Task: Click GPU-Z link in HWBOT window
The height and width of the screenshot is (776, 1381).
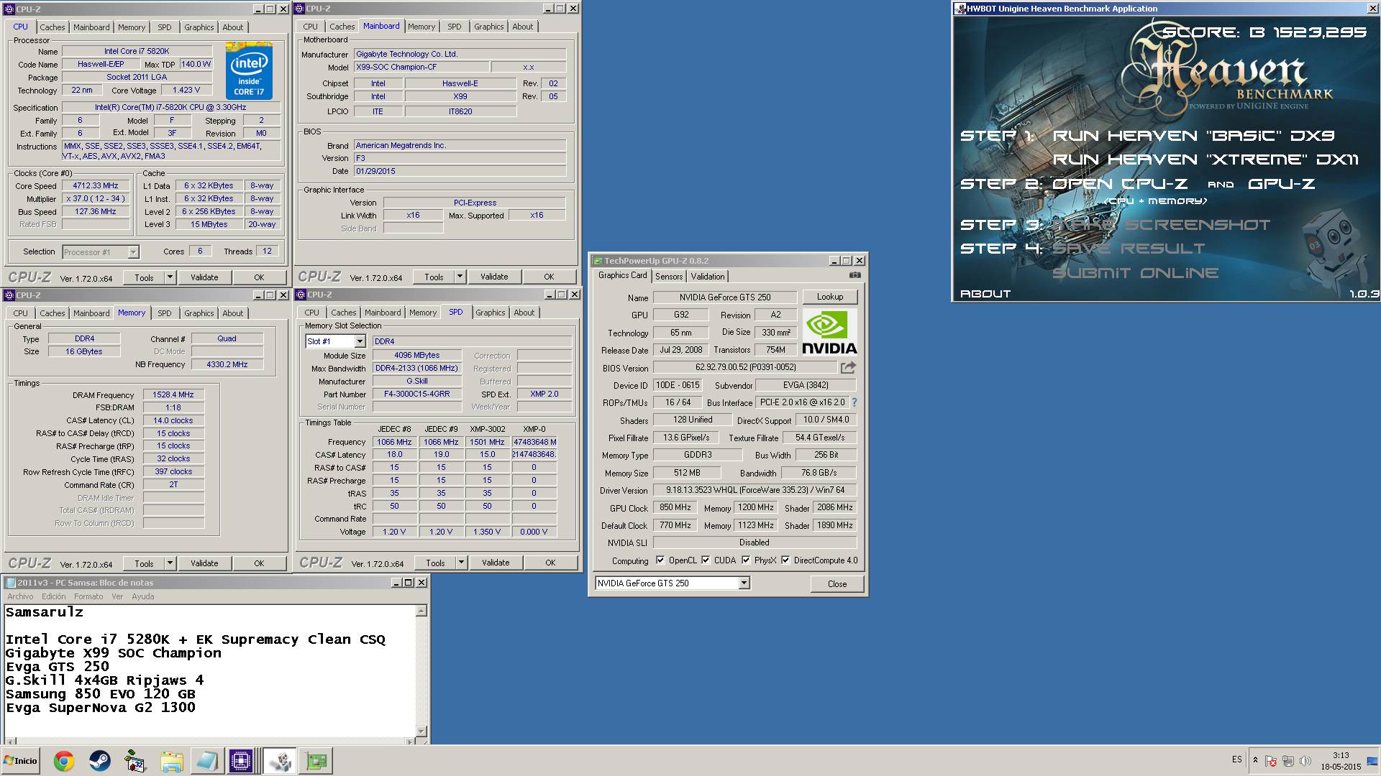Action: pyautogui.click(x=1282, y=184)
